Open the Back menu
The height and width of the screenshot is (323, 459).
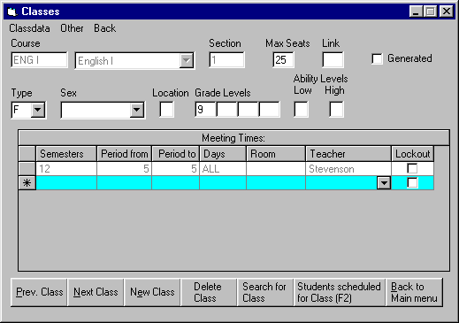tap(104, 28)
